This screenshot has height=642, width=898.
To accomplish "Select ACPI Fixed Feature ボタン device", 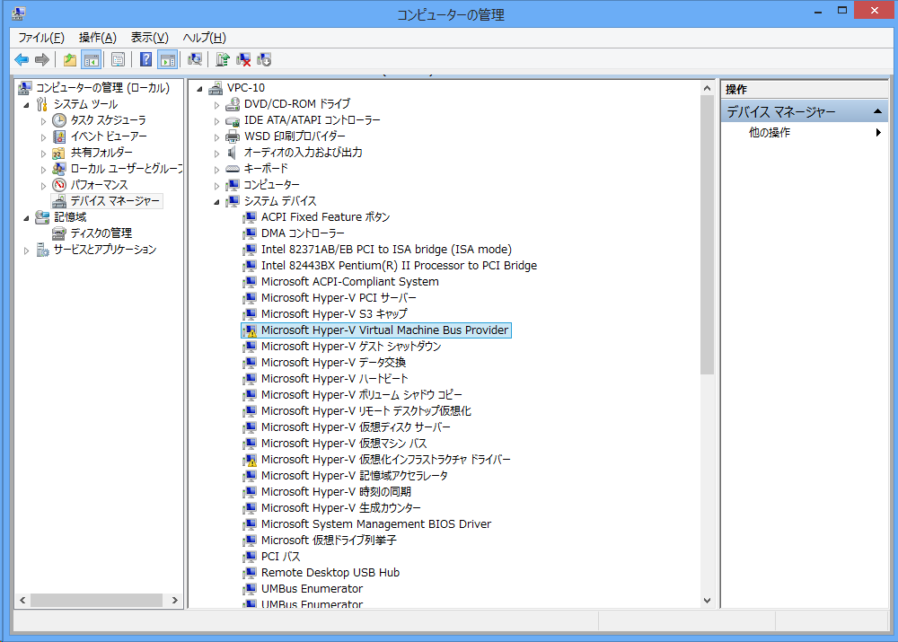I will click(325, 217).
